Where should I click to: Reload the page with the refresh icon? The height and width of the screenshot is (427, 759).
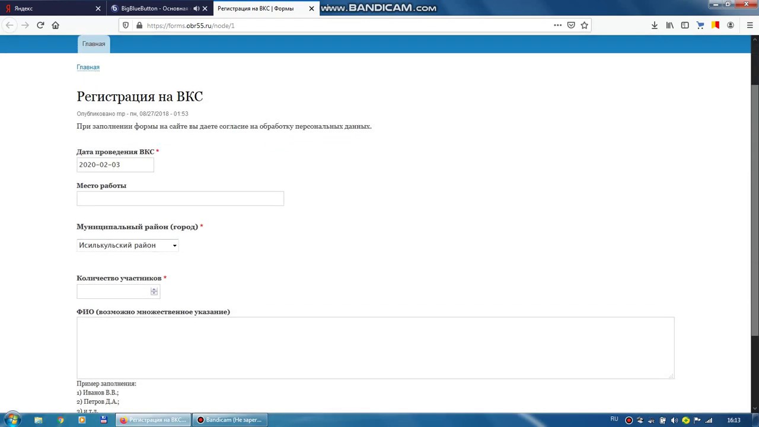(40, 26)
